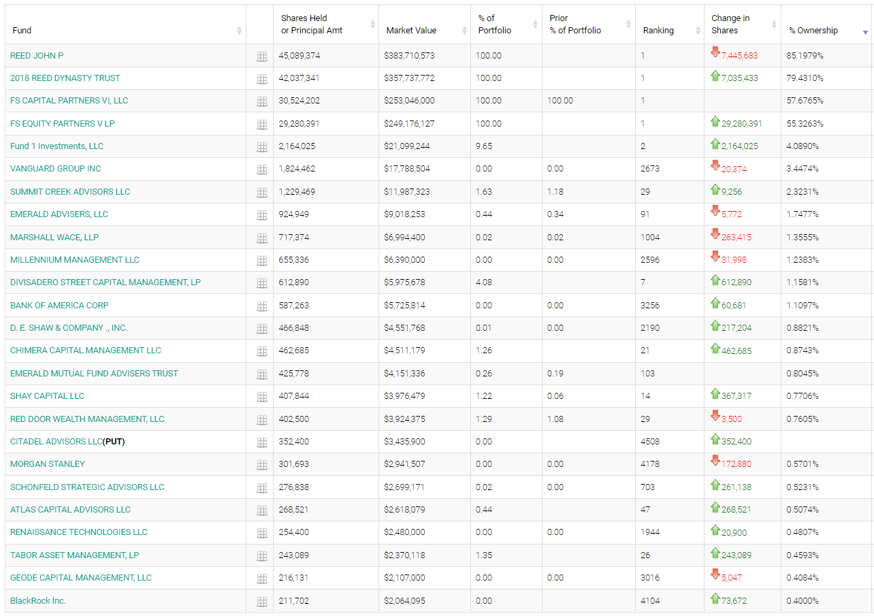874x616 pixels.
Task: Open VANGUARD GROUP INC fund link
Action: [56, 169]
